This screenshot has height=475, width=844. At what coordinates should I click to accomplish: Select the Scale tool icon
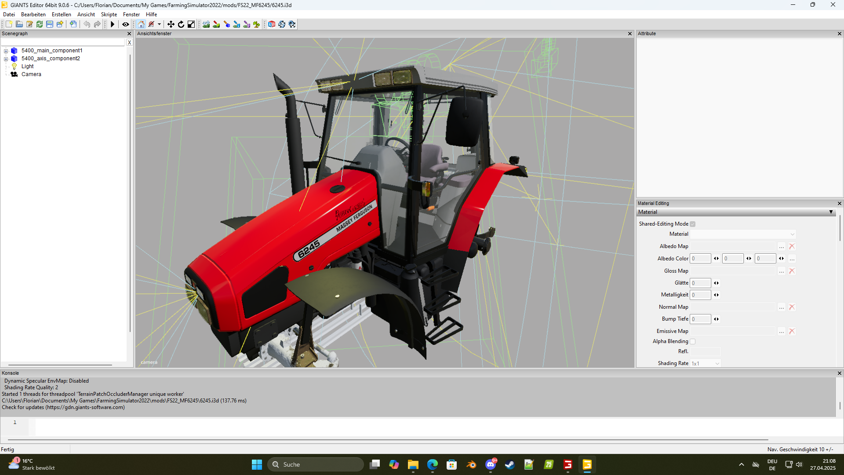pos(191,24)
